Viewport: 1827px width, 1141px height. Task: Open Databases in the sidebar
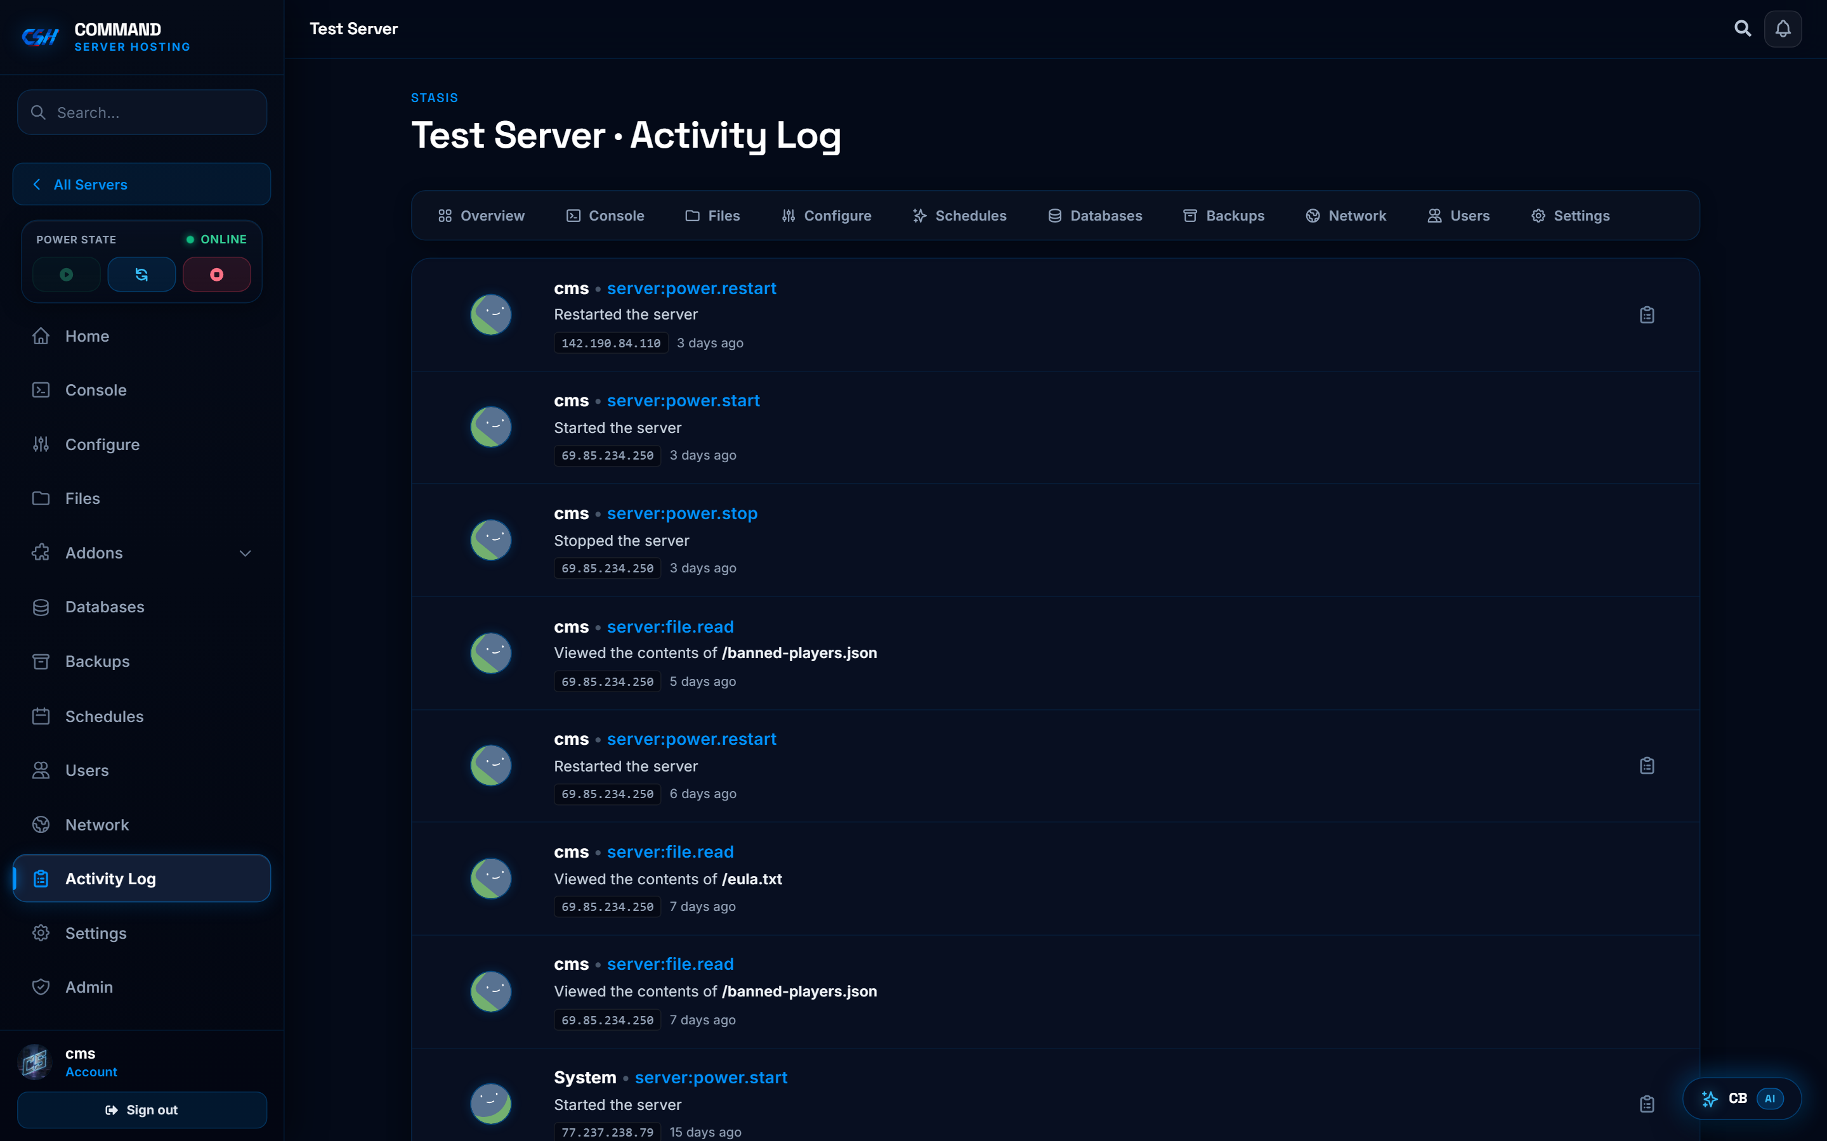click(x=142, y=607)
